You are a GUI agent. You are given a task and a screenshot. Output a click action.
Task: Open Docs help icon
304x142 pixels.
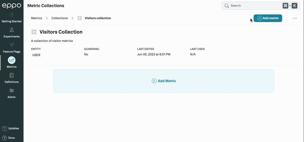pos(4,138)
